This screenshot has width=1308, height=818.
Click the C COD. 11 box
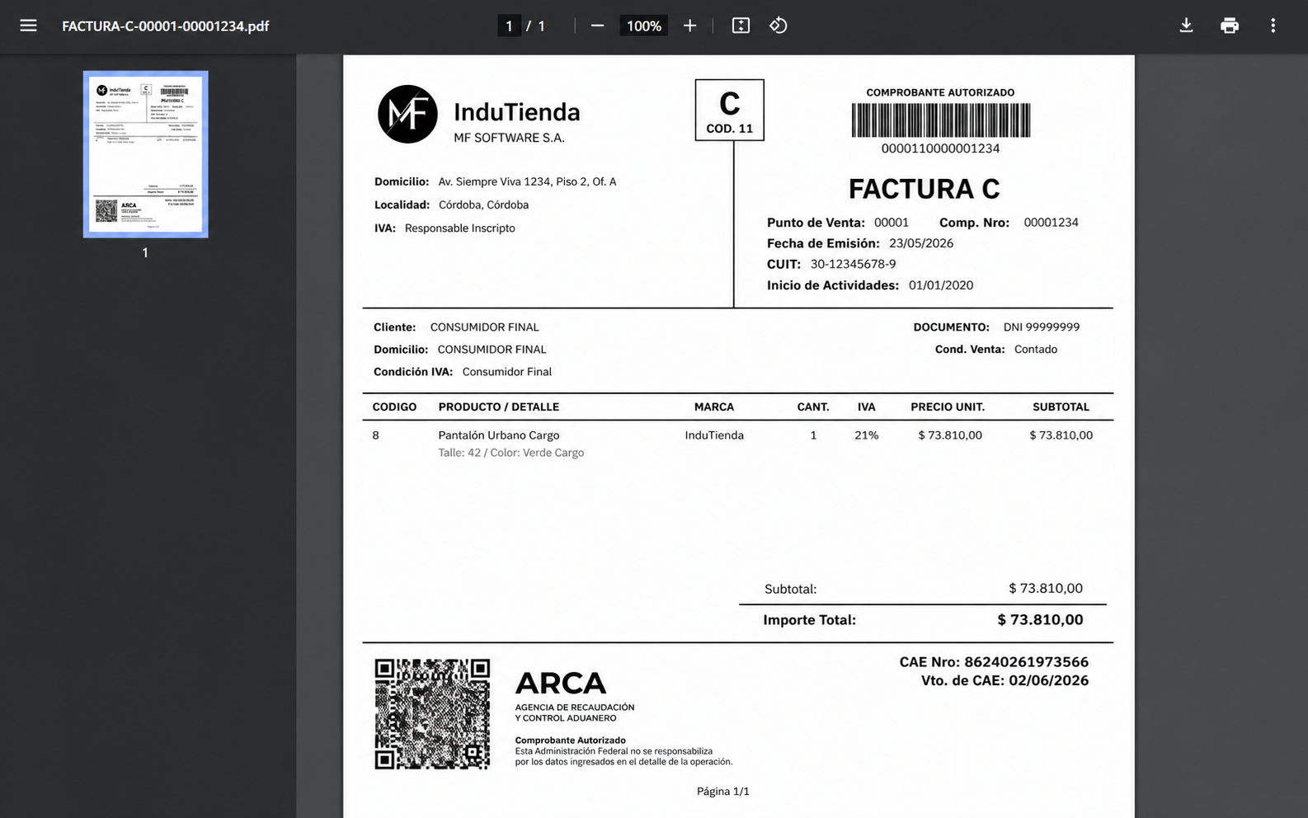click(730, 110)
